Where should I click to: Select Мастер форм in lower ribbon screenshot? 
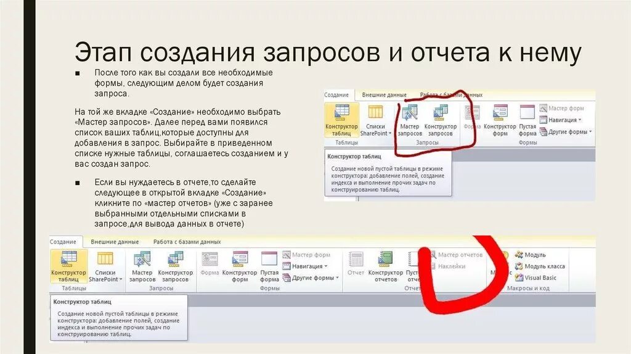[306, 255]
